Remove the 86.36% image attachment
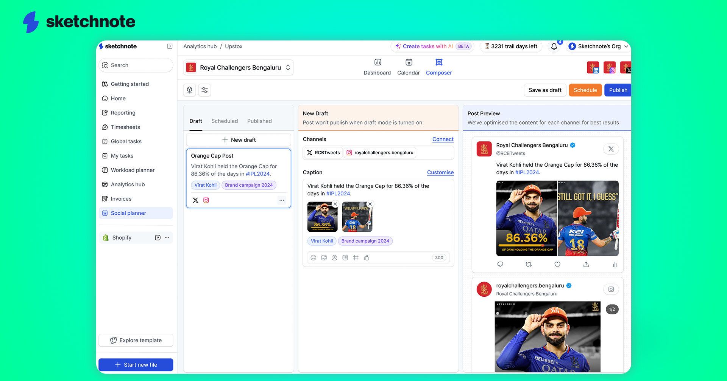 click(x=335, y=204)
